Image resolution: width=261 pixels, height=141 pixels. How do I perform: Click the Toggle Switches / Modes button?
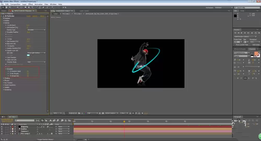(45, 139)
